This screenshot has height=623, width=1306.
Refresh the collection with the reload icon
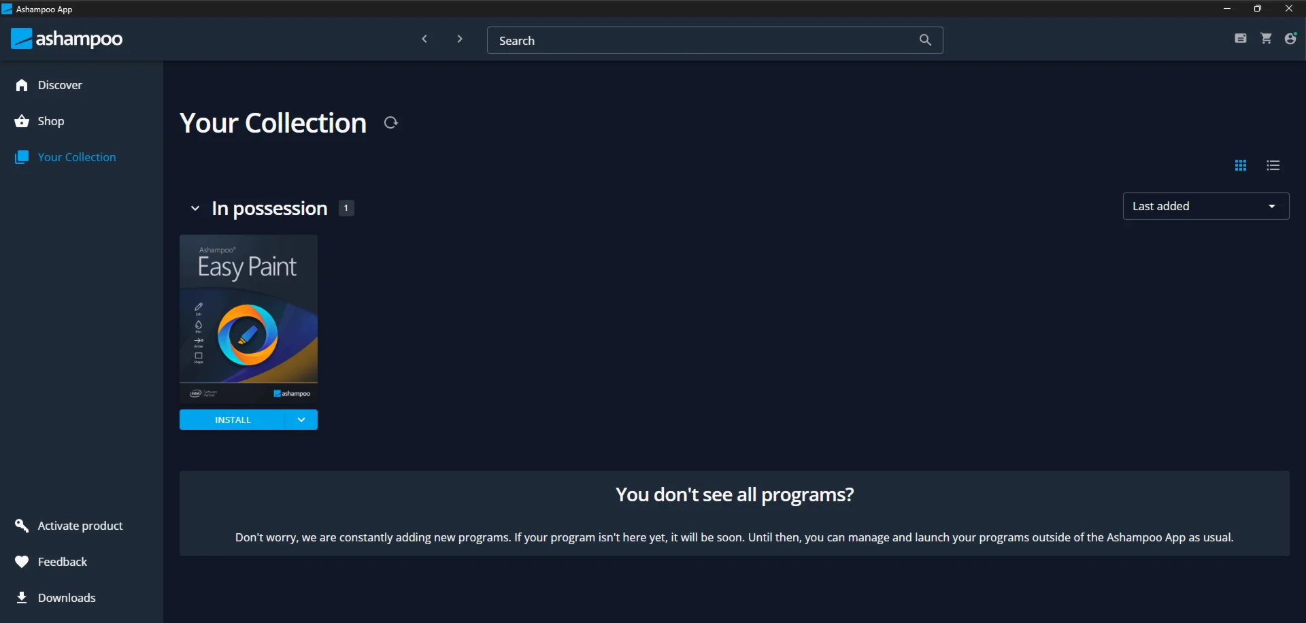tap(390, 122)
